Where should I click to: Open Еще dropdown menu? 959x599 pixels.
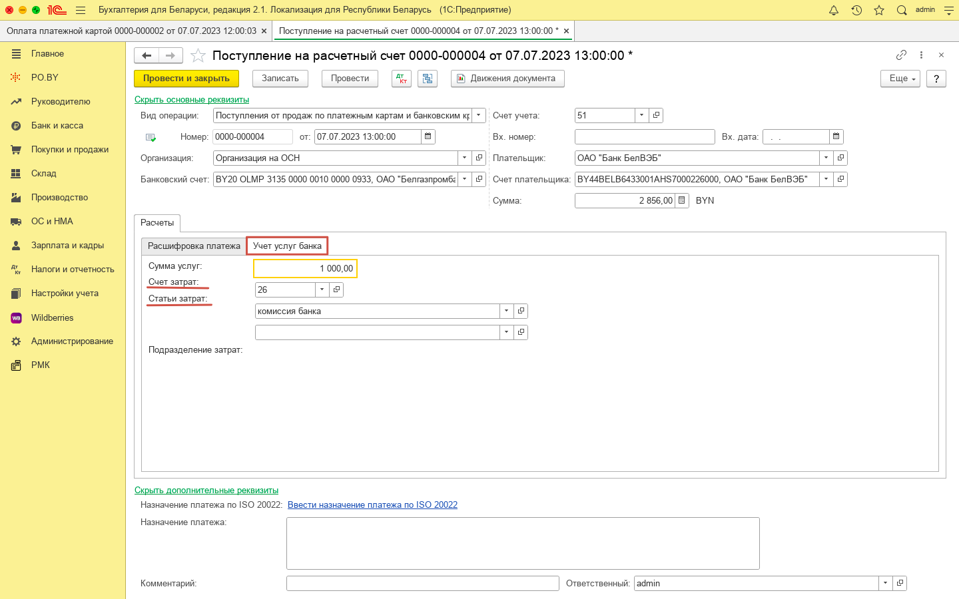900,79
